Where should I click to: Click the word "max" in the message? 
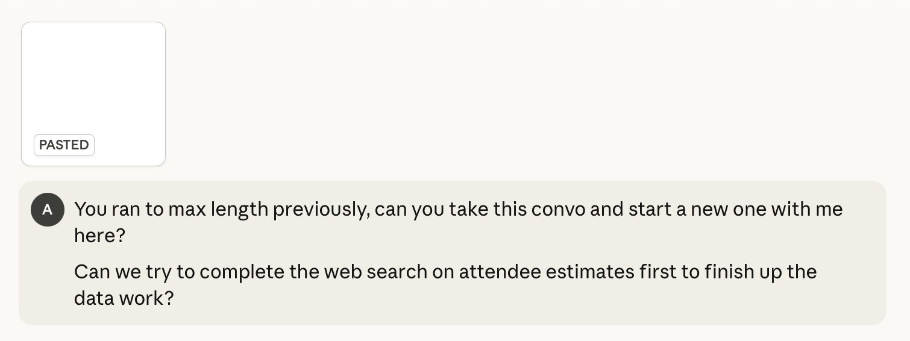(185, 210)
